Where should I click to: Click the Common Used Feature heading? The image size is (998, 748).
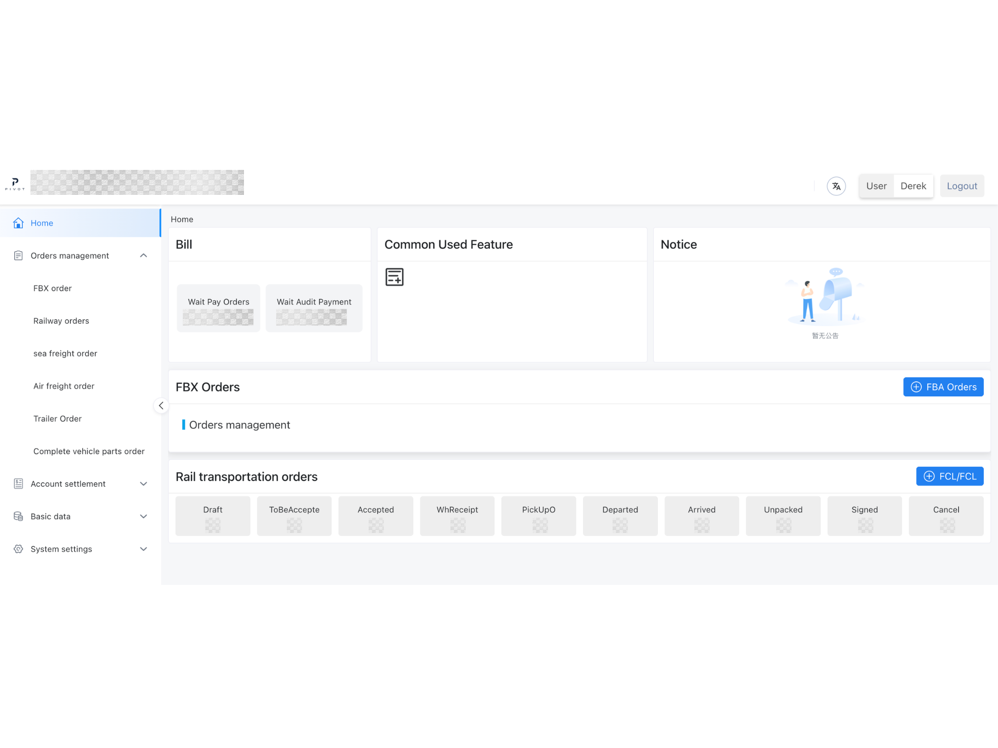448,244
